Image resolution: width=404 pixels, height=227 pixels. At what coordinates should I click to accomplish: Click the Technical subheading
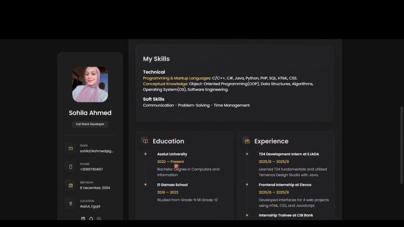pyautogui.click(x=154, y=72)
